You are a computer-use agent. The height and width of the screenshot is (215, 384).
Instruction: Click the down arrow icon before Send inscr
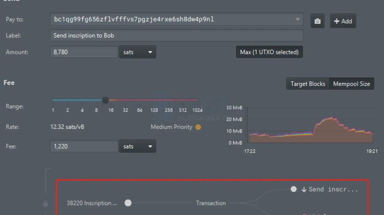pos(304,190)
